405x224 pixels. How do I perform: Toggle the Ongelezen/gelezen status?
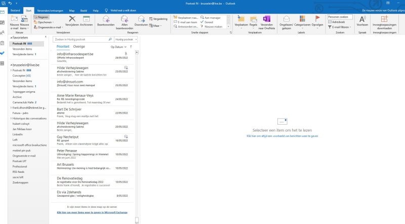[x=287, y=20]
